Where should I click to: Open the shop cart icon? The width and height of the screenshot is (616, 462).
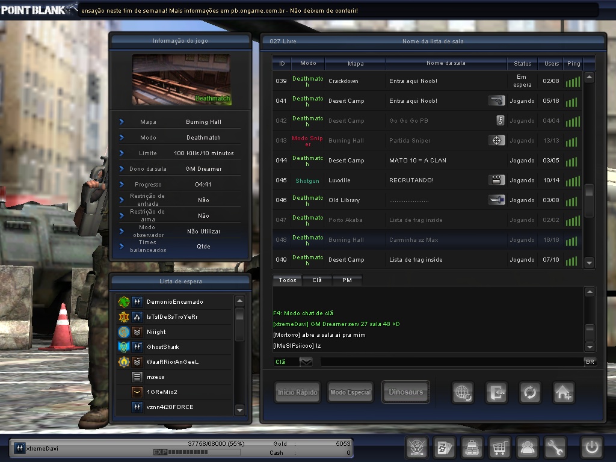[499, 447]
